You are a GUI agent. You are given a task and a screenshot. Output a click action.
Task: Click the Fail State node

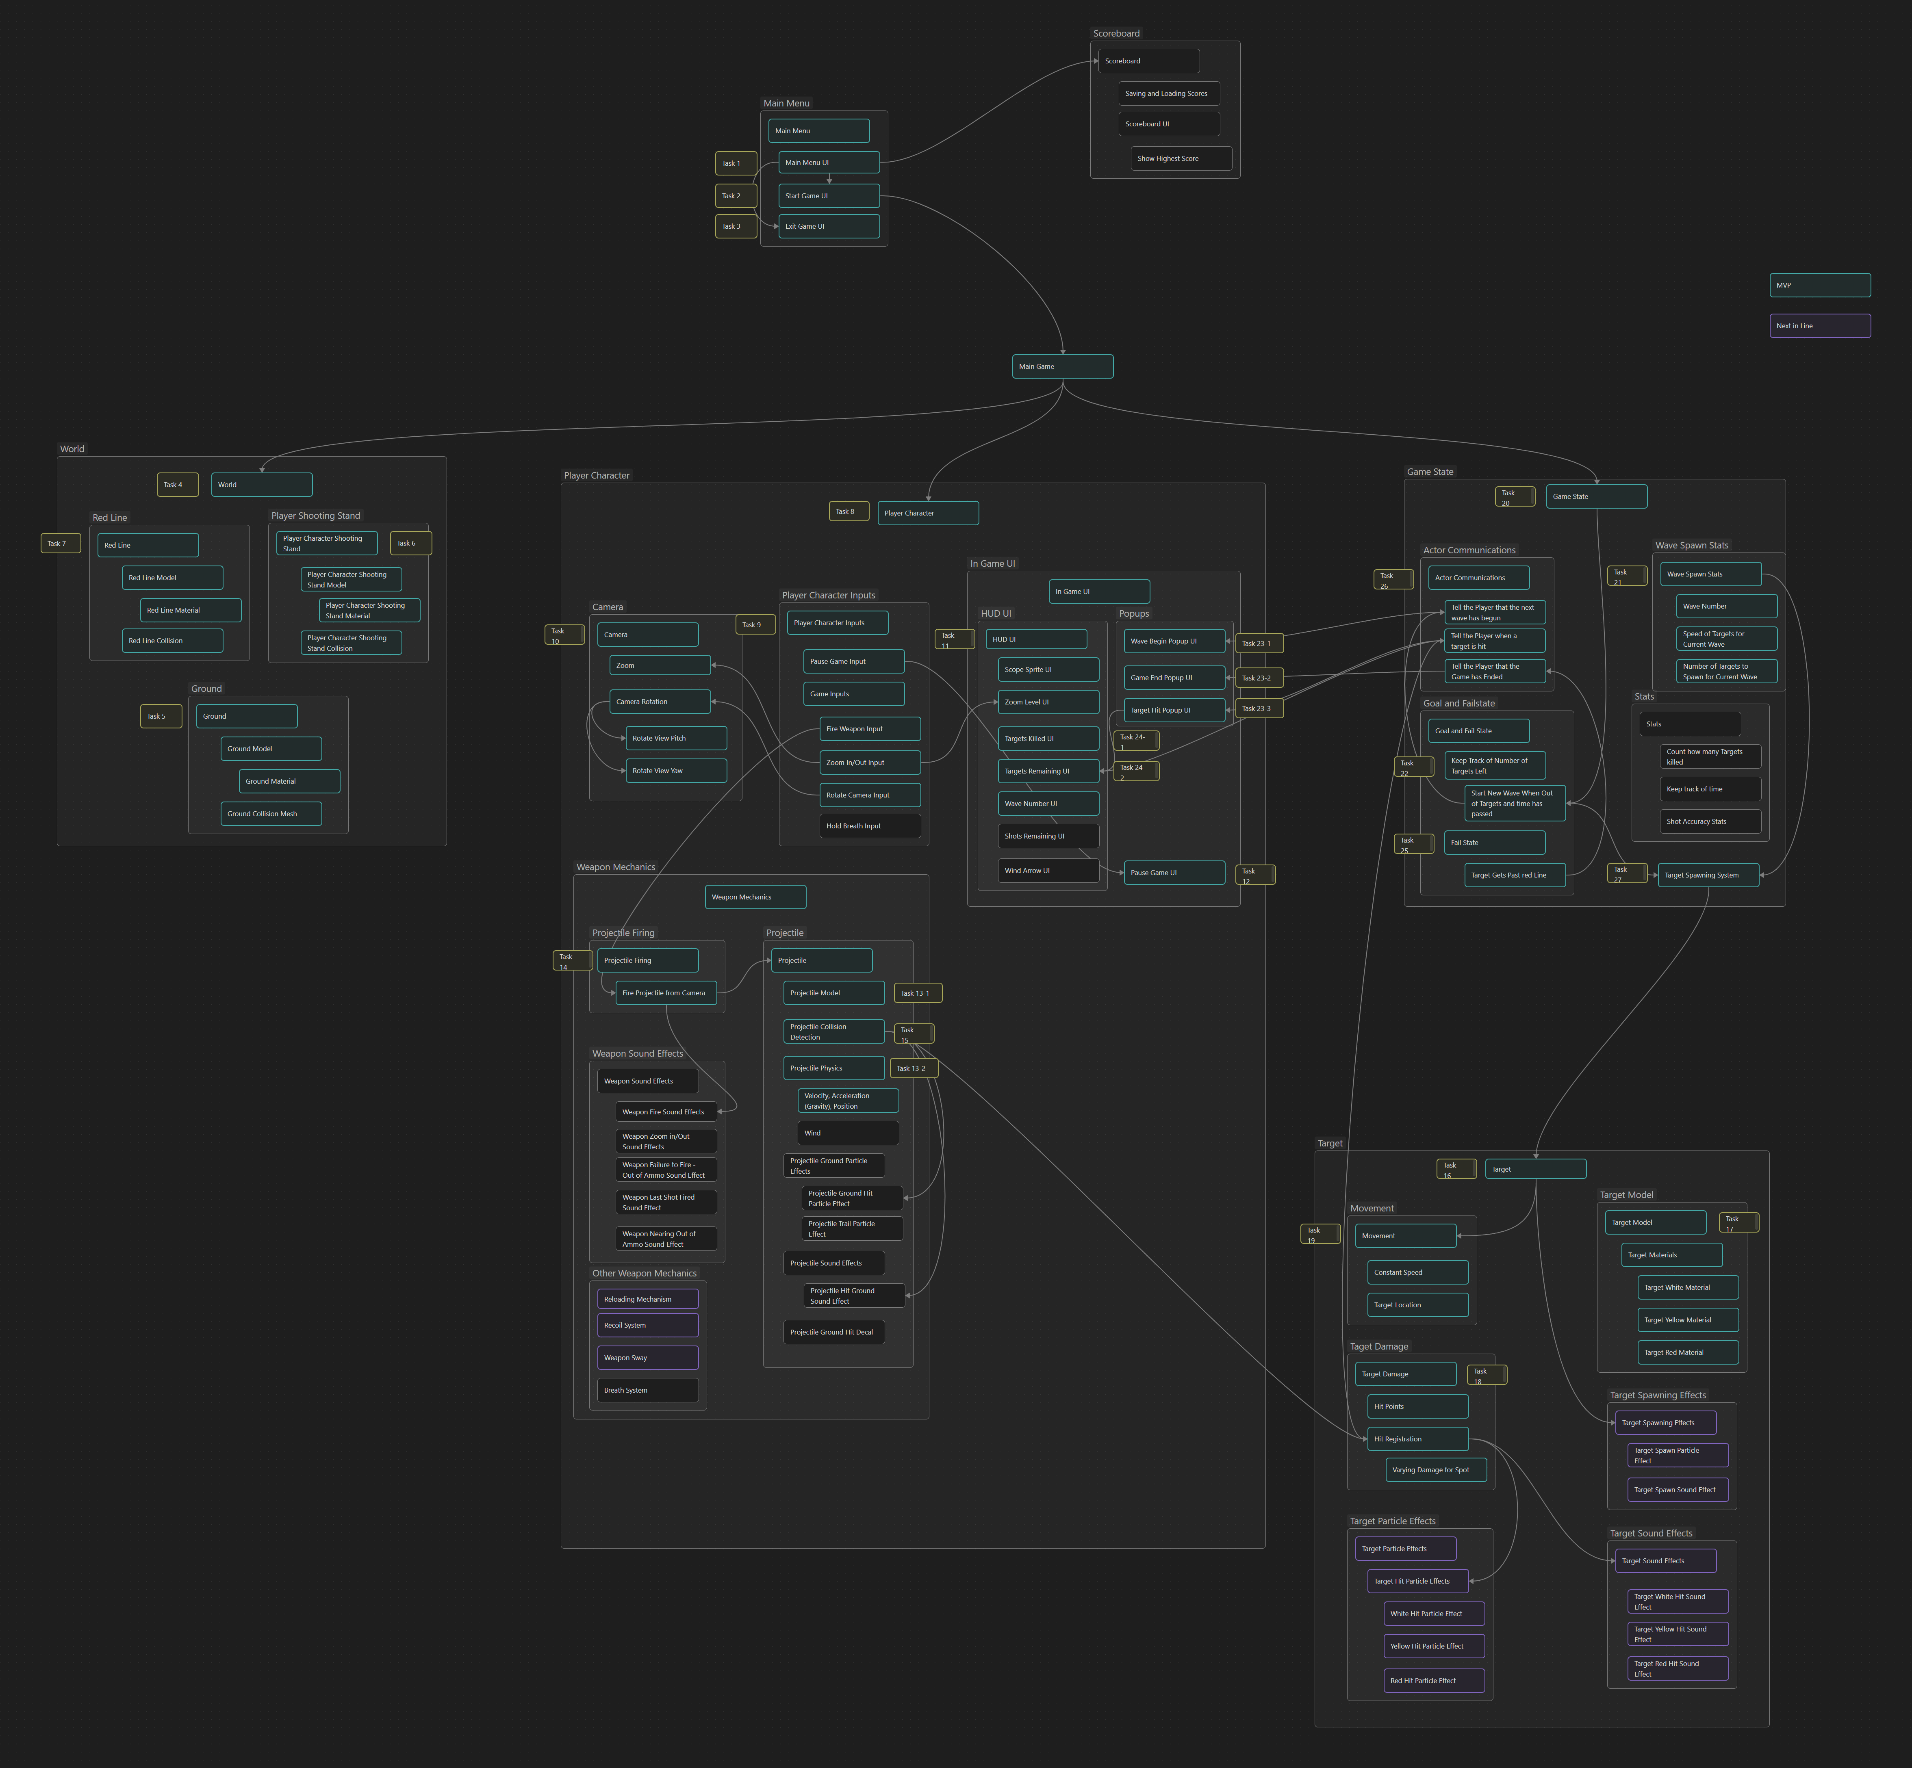pyautogui.click(x=1495, y=843)
